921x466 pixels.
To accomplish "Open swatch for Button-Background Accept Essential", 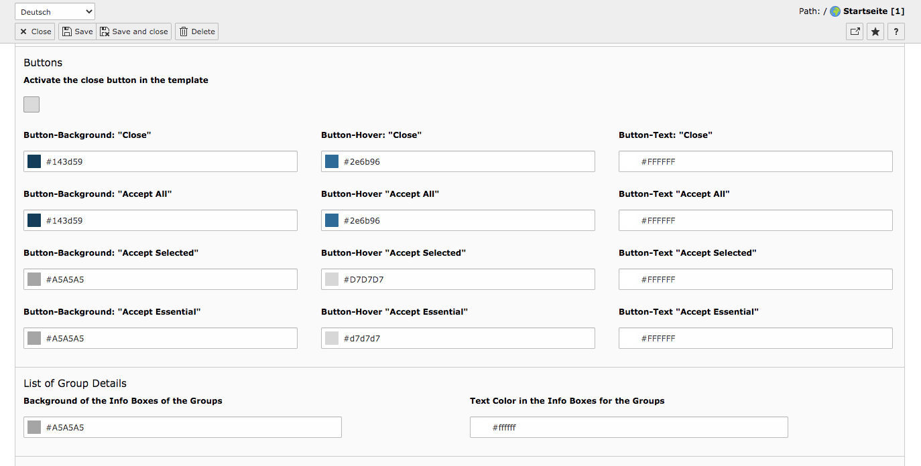I will point(34,338).
